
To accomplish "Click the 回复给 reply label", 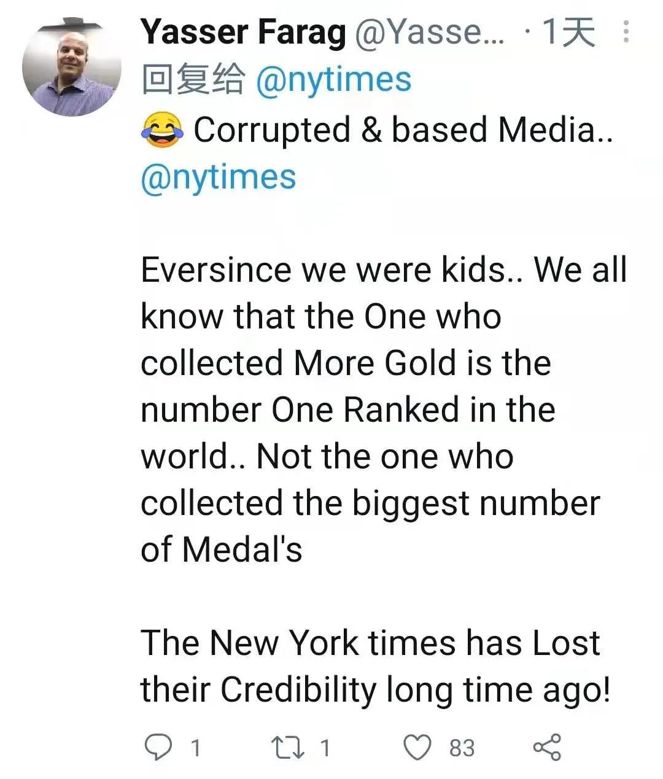I will tap(193, 80).
